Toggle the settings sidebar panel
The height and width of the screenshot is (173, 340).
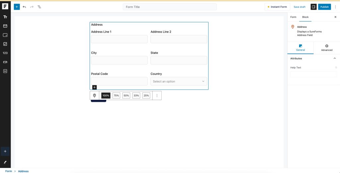313,7
